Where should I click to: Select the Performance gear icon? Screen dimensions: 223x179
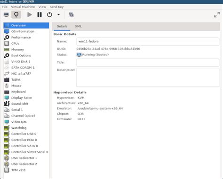point(7,38)
